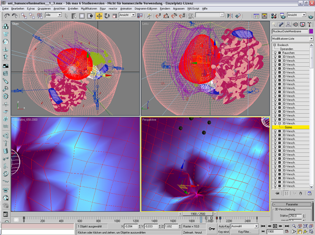Screen dimensions: 315x235
Task: Open the Create command panel tab
Action: pos(274,24)
